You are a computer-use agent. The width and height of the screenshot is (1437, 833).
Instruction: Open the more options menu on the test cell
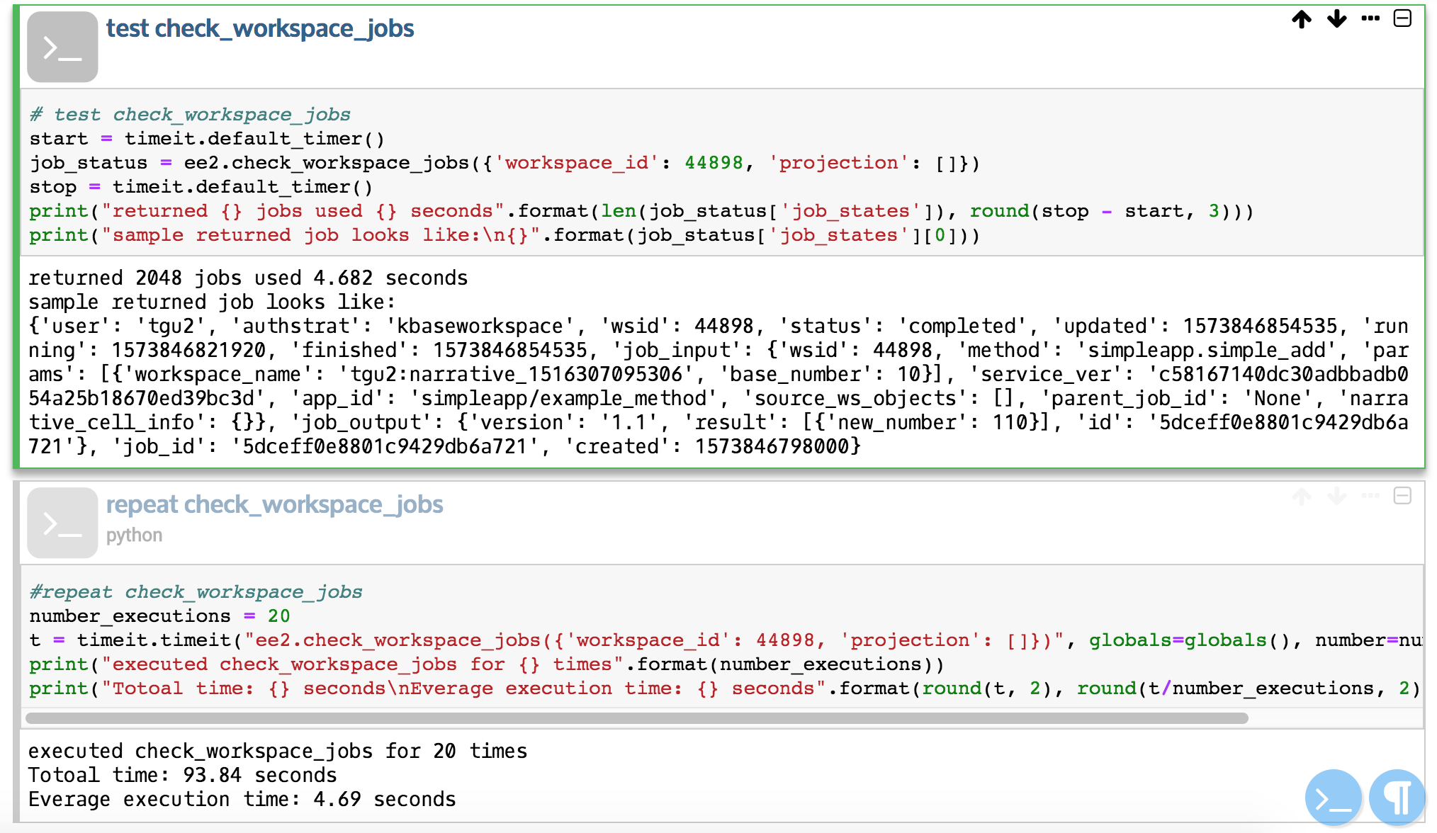pyautogui.click(x=1370, y=20)
